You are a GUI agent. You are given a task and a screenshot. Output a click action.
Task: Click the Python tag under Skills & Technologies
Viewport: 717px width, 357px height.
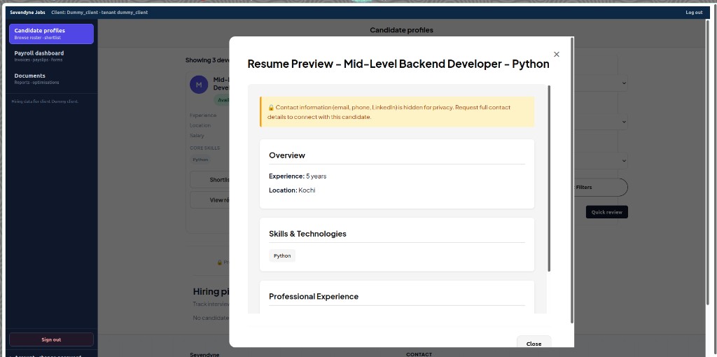[x=282, y=255]
